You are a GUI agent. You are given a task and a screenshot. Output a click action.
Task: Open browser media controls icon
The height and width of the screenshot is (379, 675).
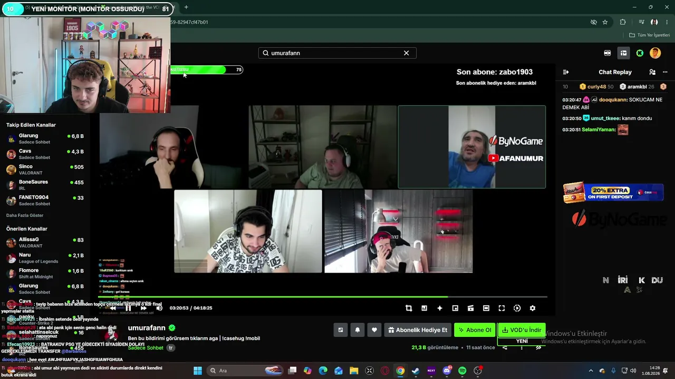point(641,22)
